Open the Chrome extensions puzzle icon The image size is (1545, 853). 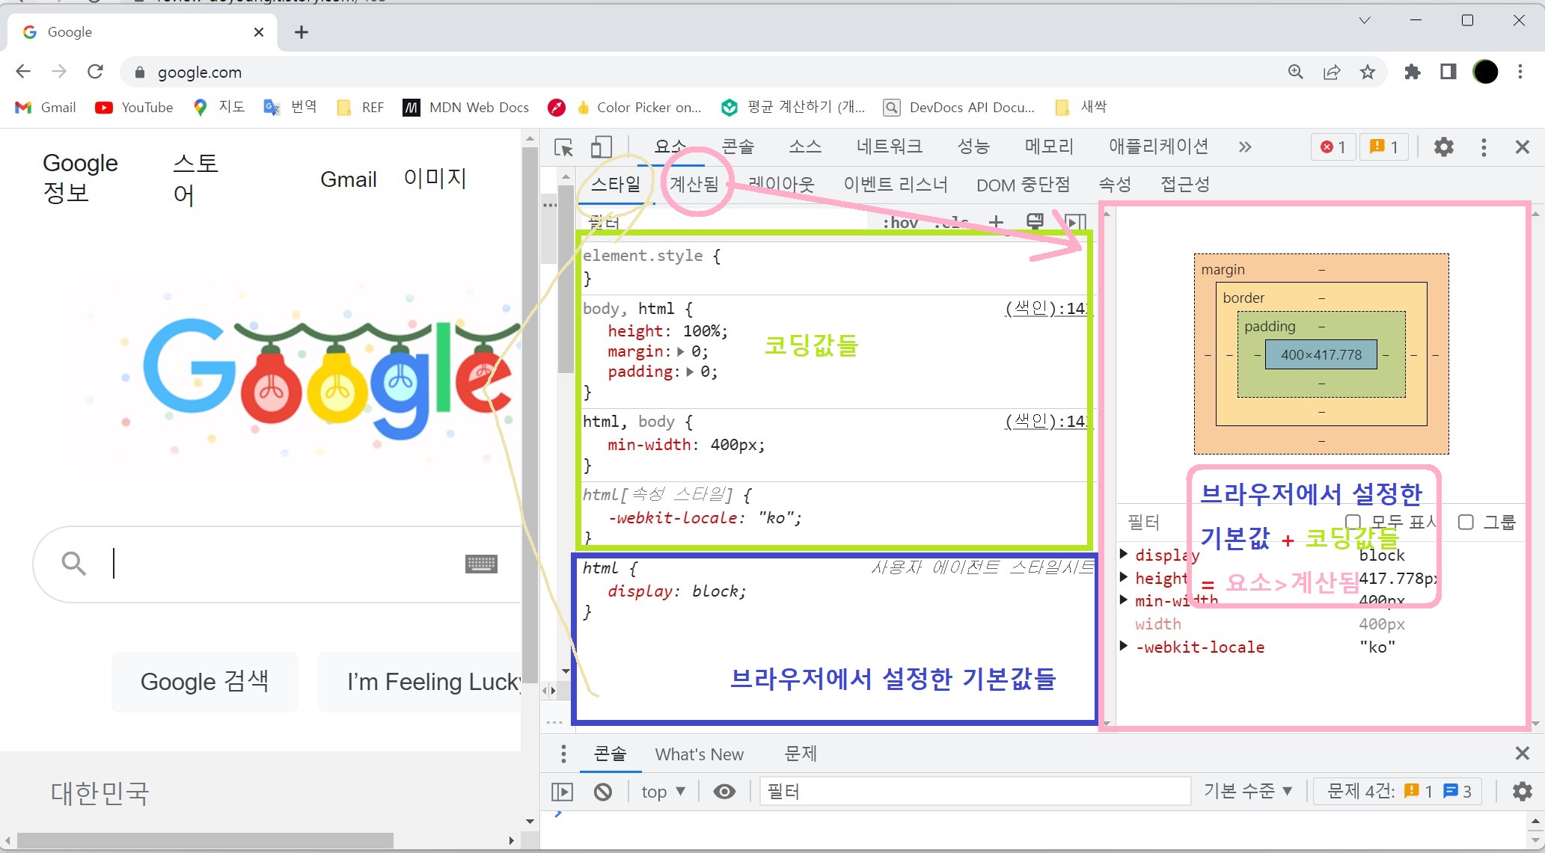tap(1412, 72)
